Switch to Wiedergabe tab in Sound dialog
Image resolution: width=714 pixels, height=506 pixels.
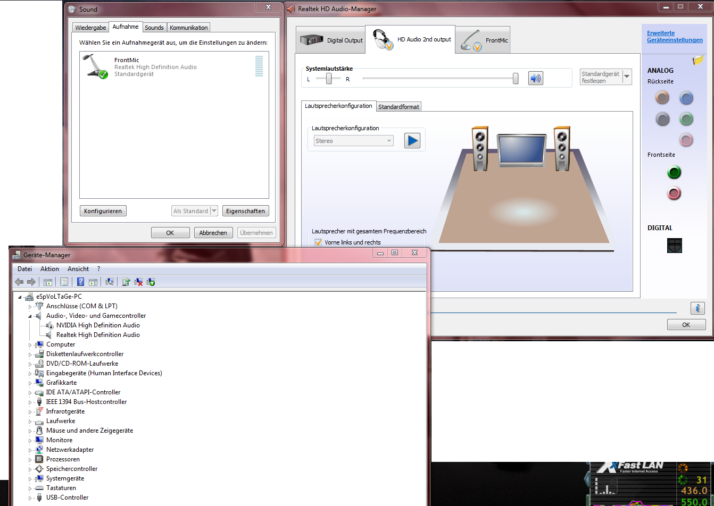90,28
